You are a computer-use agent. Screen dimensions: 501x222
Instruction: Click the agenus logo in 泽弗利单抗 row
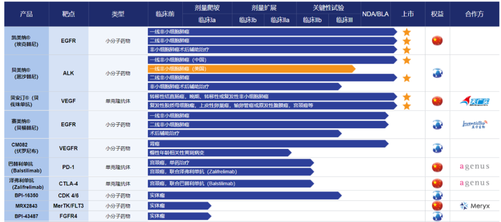474,183
